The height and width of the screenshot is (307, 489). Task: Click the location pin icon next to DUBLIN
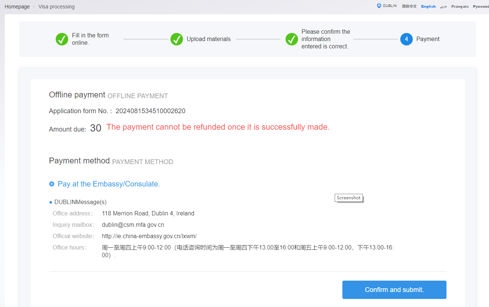point(379,6)
